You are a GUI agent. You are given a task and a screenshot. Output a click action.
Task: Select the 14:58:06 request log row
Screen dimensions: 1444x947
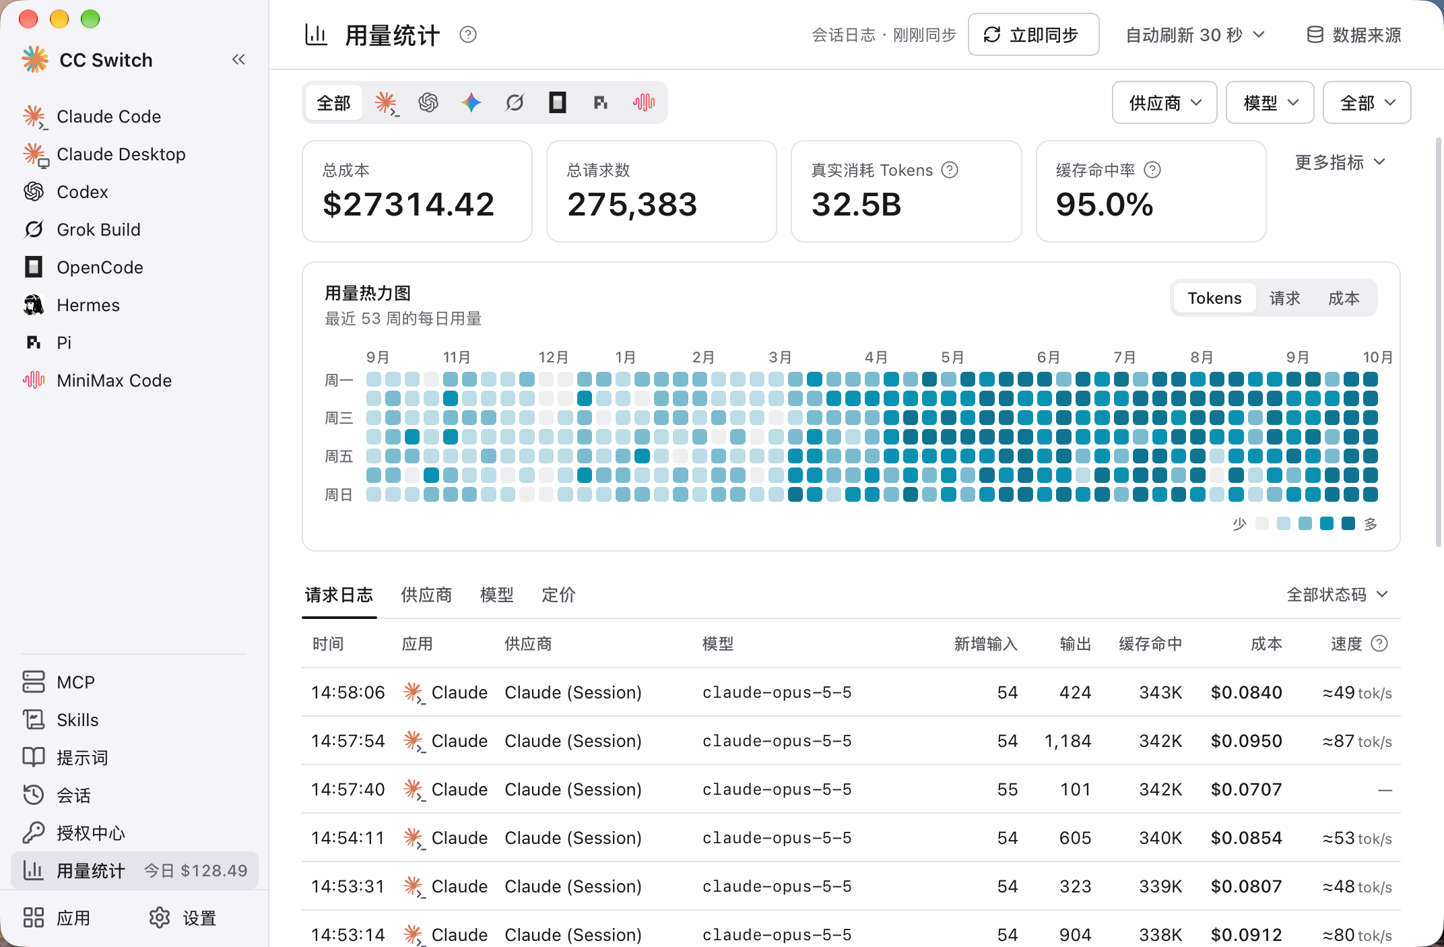[x=851, y=692]
